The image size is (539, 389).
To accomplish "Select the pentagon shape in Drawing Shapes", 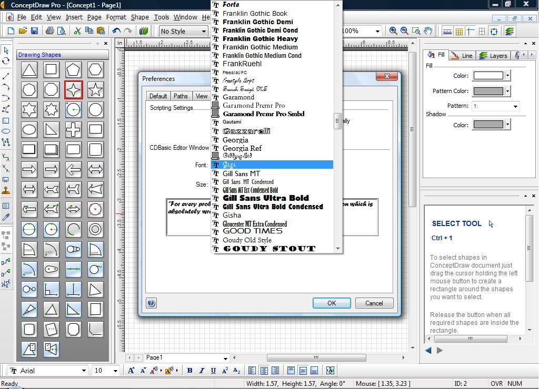I will pyautogui.click(x=73, y=70).
